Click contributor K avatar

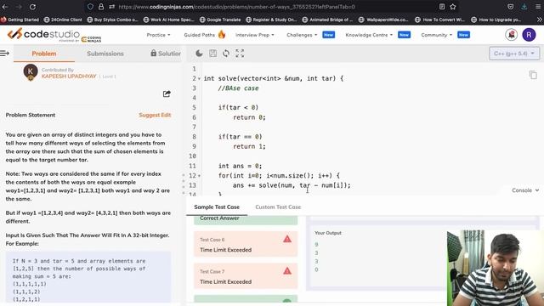point(31,71)
